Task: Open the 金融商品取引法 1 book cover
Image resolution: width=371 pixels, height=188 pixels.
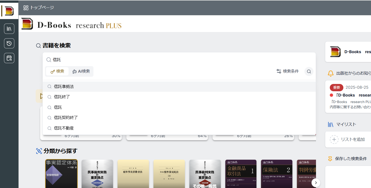Action: tap(241, 174)
